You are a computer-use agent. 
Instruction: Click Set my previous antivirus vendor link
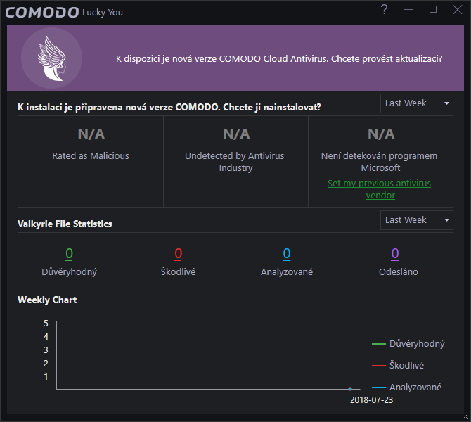[380, 189]
